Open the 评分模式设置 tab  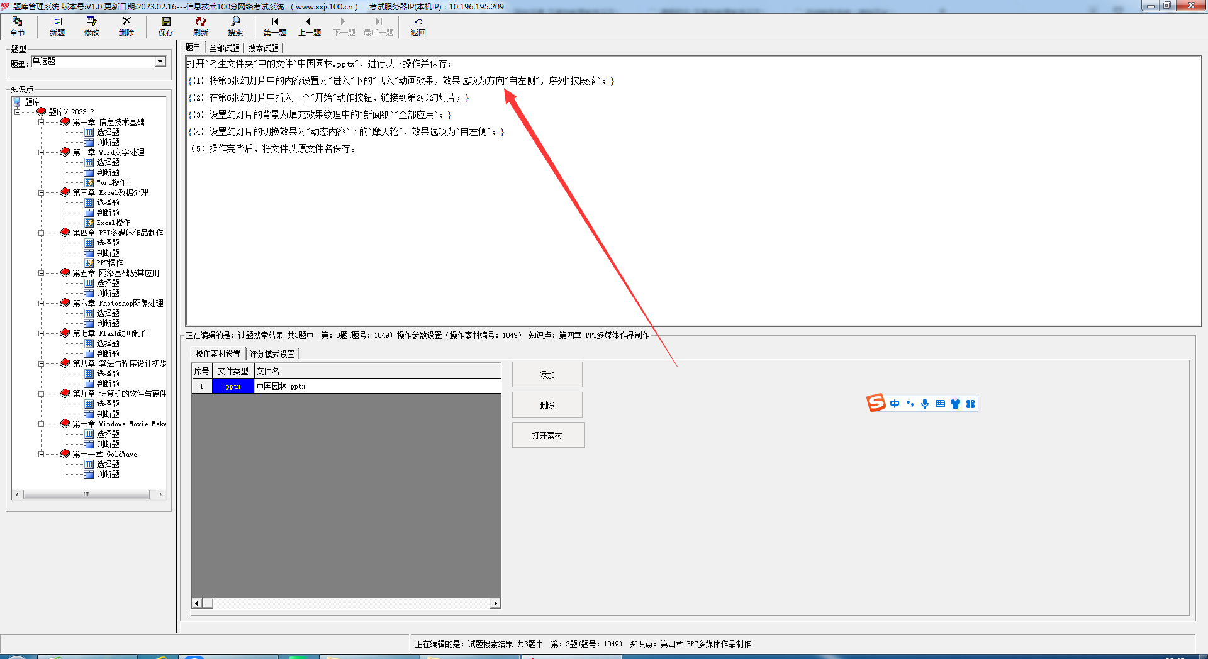[272, 354]
